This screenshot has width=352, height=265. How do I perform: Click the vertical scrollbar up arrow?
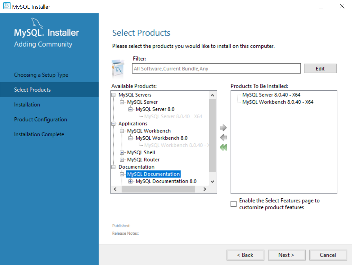tap(212, 95)
